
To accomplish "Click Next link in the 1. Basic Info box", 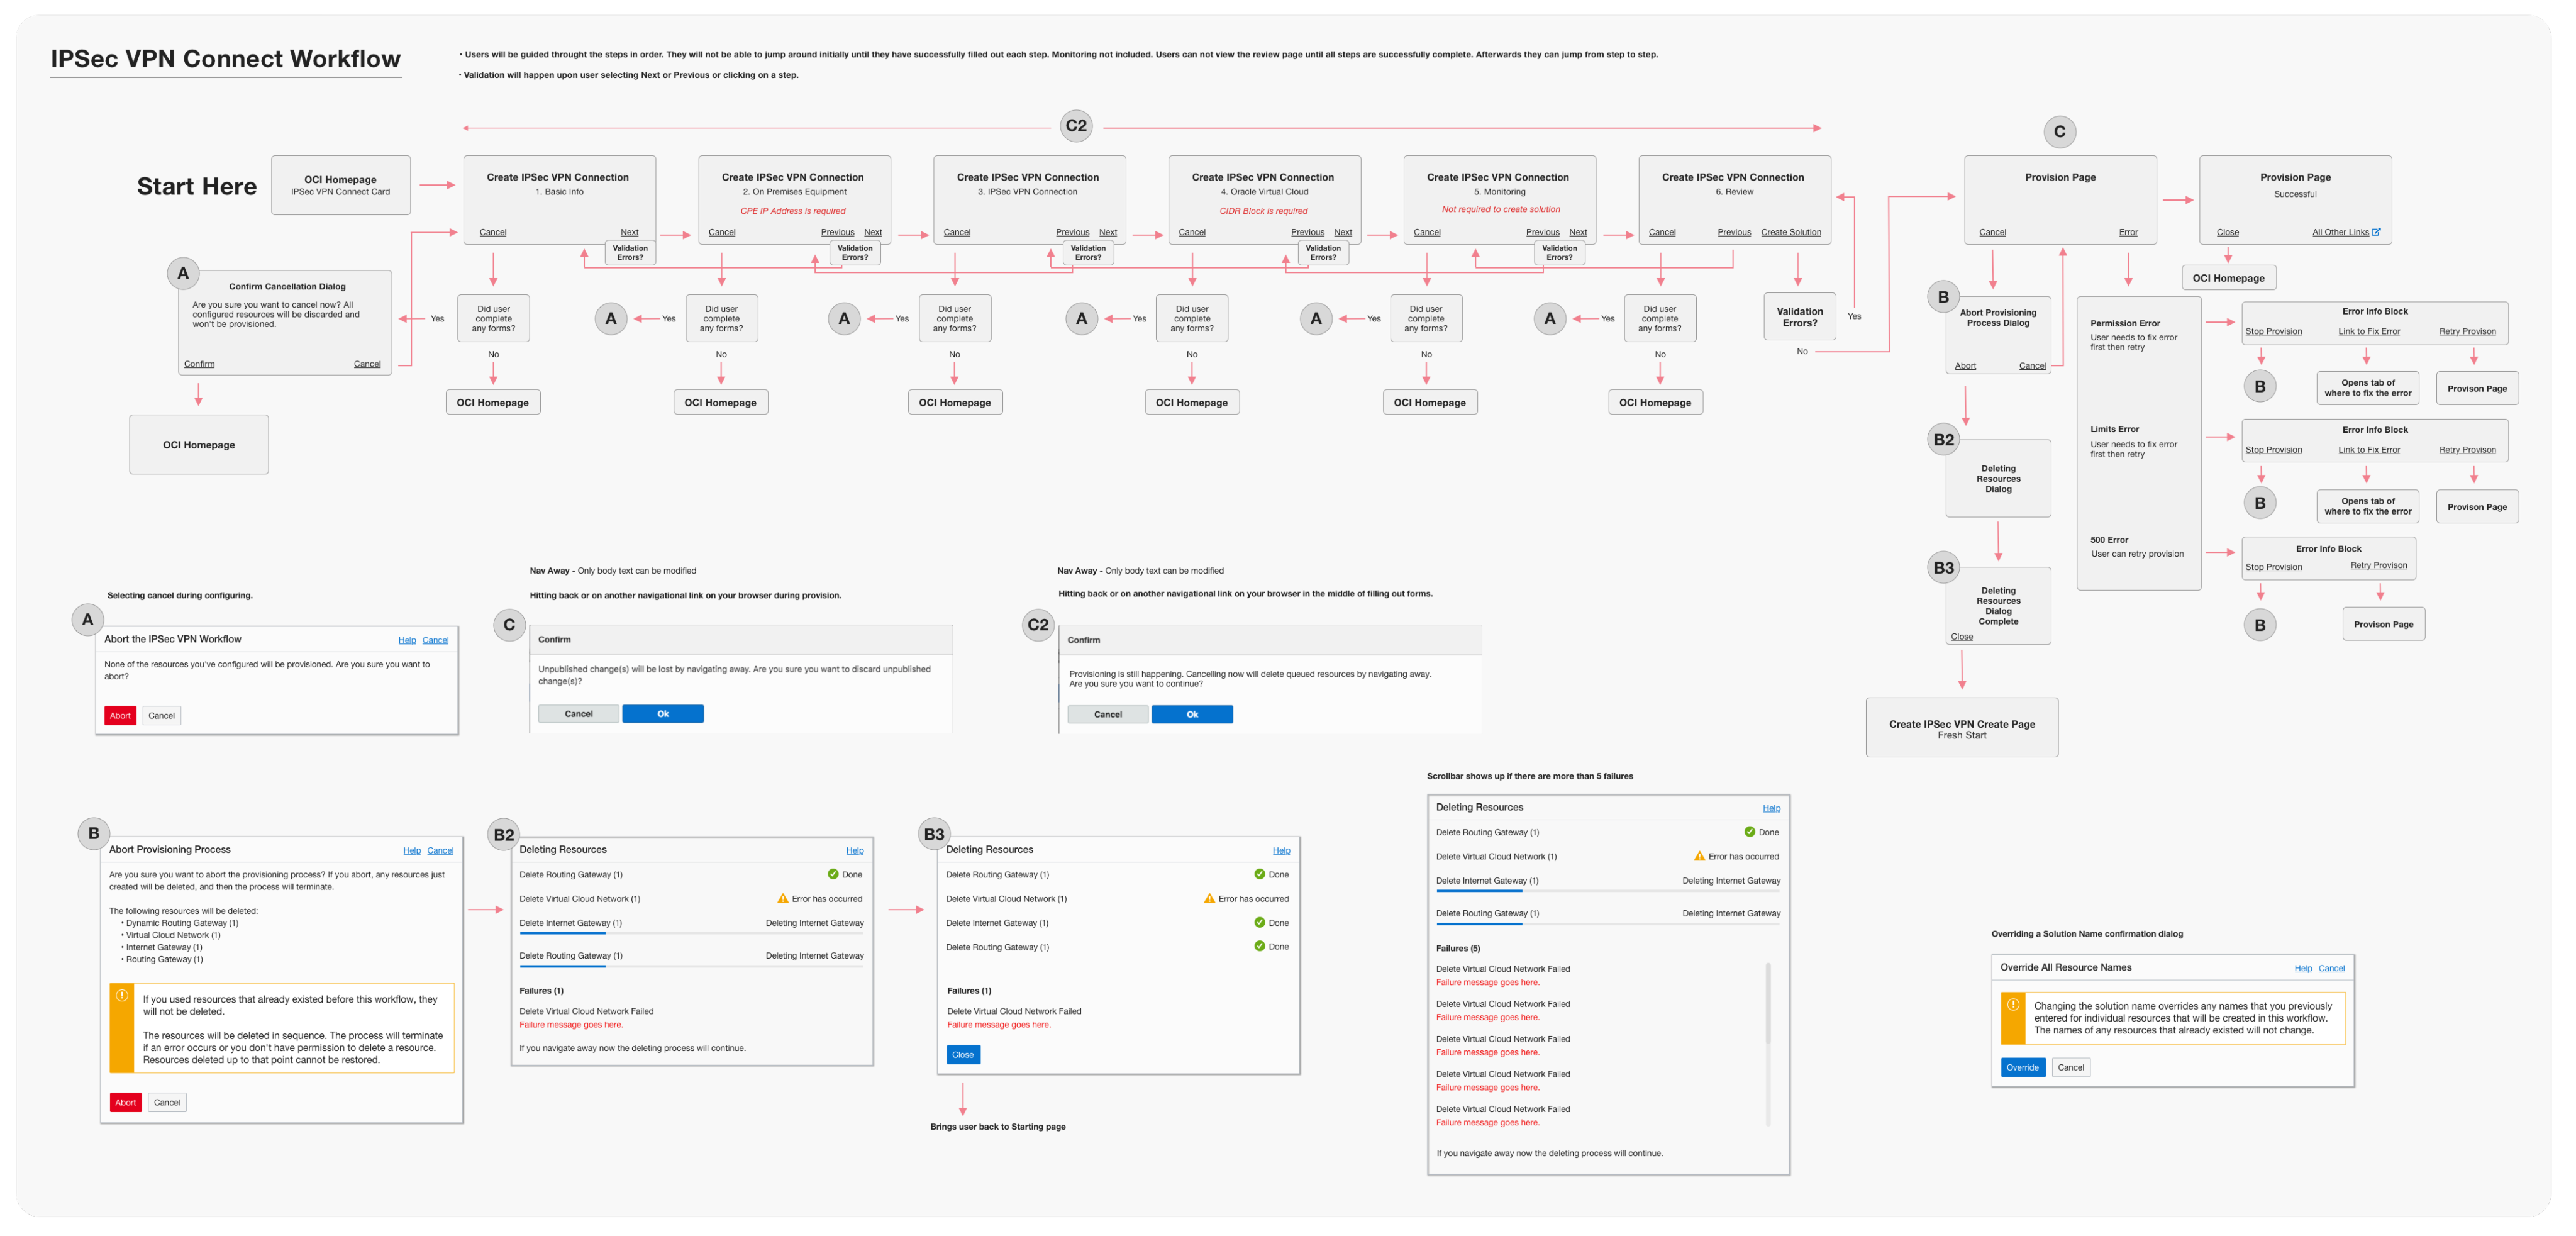I will [x=629, y=232].
